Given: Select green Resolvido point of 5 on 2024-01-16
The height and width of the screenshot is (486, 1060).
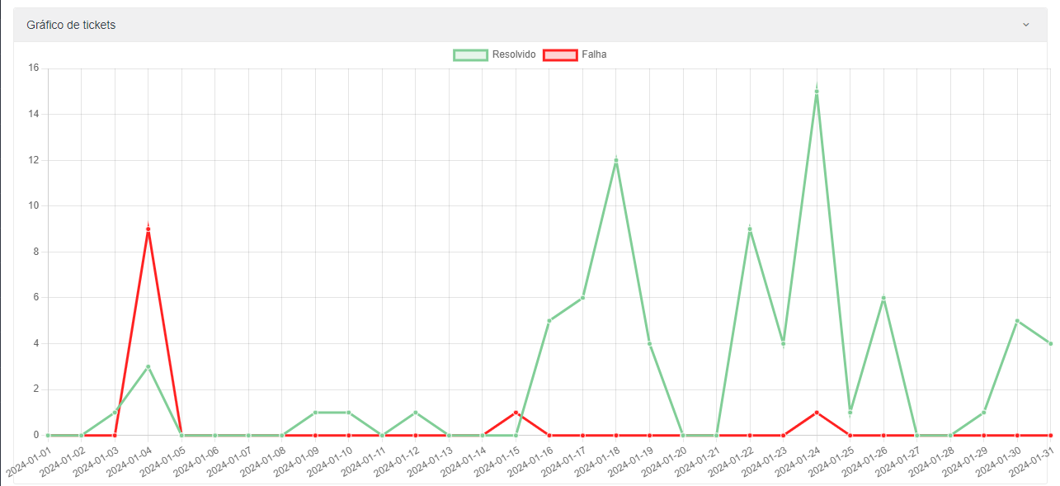Looking at the screenshot, I should pos(549,320).
